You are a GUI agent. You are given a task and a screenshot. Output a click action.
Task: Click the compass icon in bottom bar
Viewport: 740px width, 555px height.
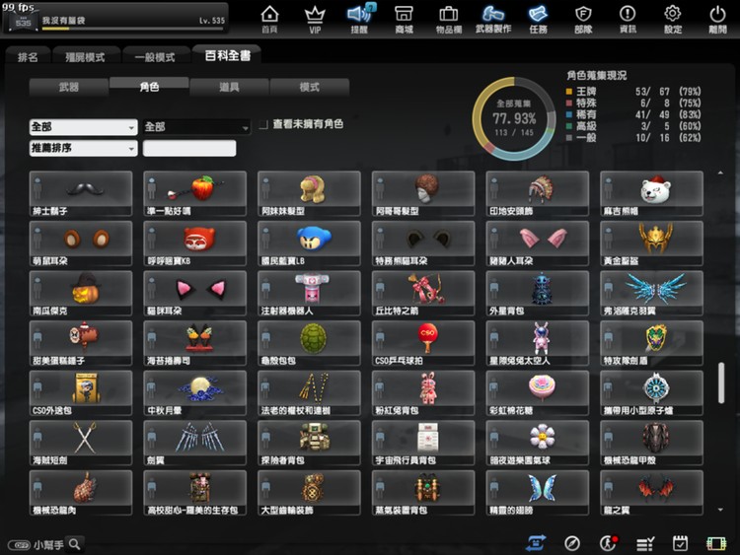[572, 543]
